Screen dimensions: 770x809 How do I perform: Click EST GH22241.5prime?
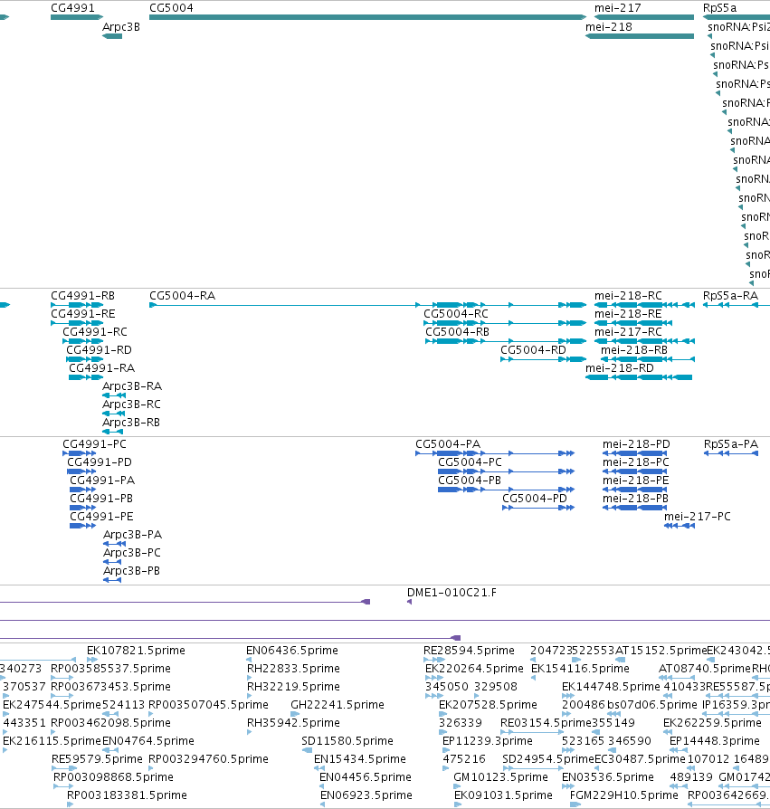click(x=337, y=705)
